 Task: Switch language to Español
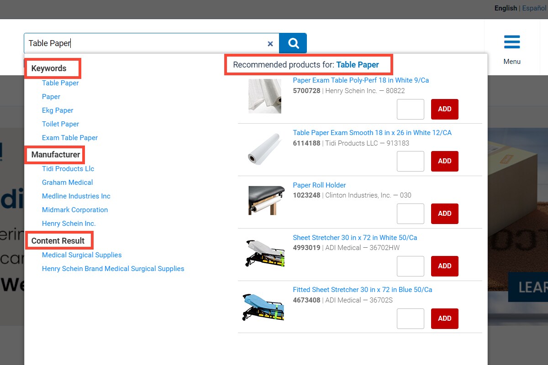534,8
